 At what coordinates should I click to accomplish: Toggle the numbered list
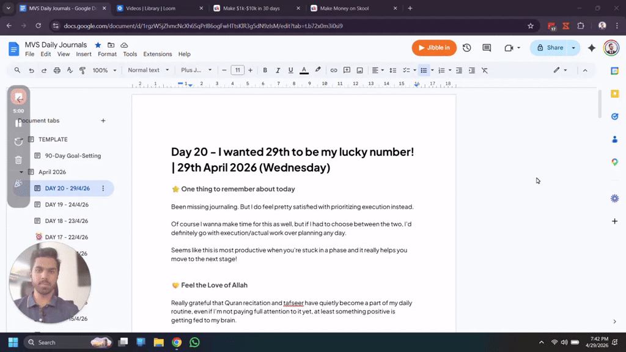441,70
